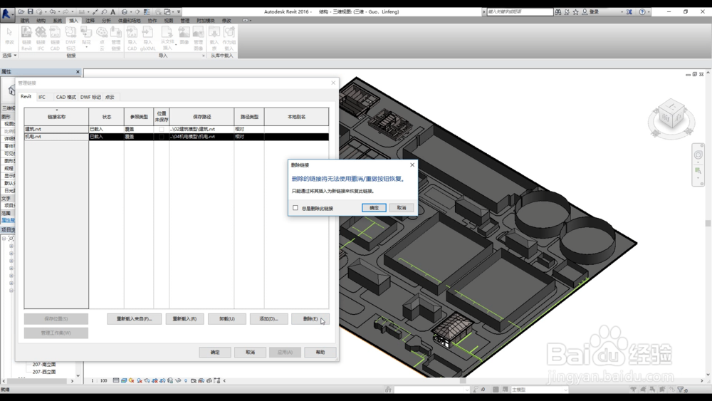This screenshot has height=401, width=712.
Task: Switch to IFC tab in 管理链接 dialog
Action: tap(42, 97)
